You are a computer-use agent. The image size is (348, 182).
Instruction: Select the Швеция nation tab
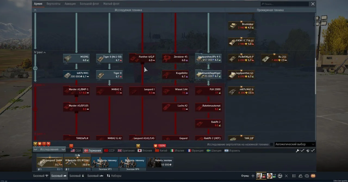coord(214,150)
